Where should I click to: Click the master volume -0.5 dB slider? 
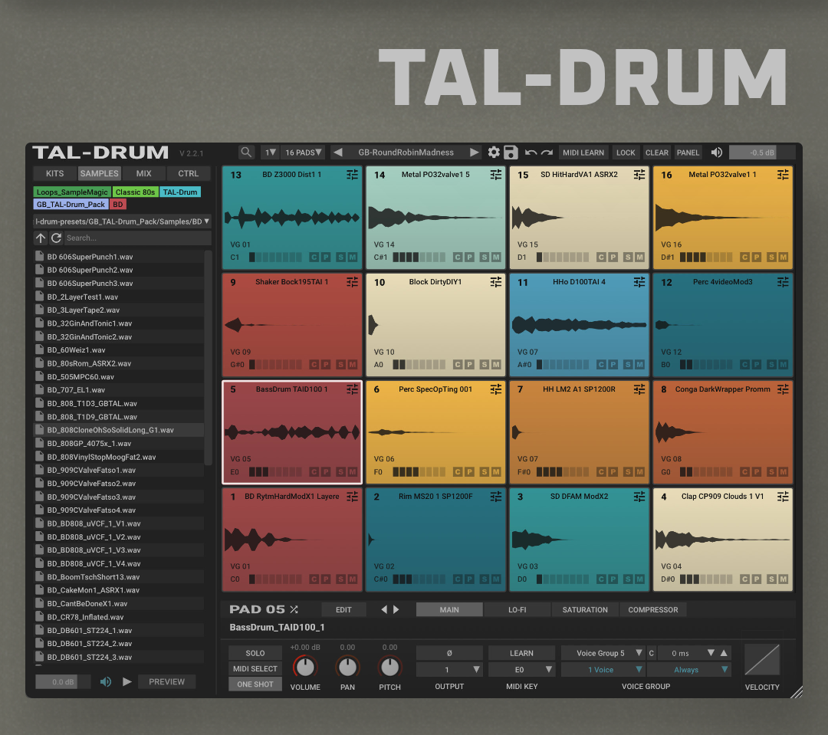762,153
